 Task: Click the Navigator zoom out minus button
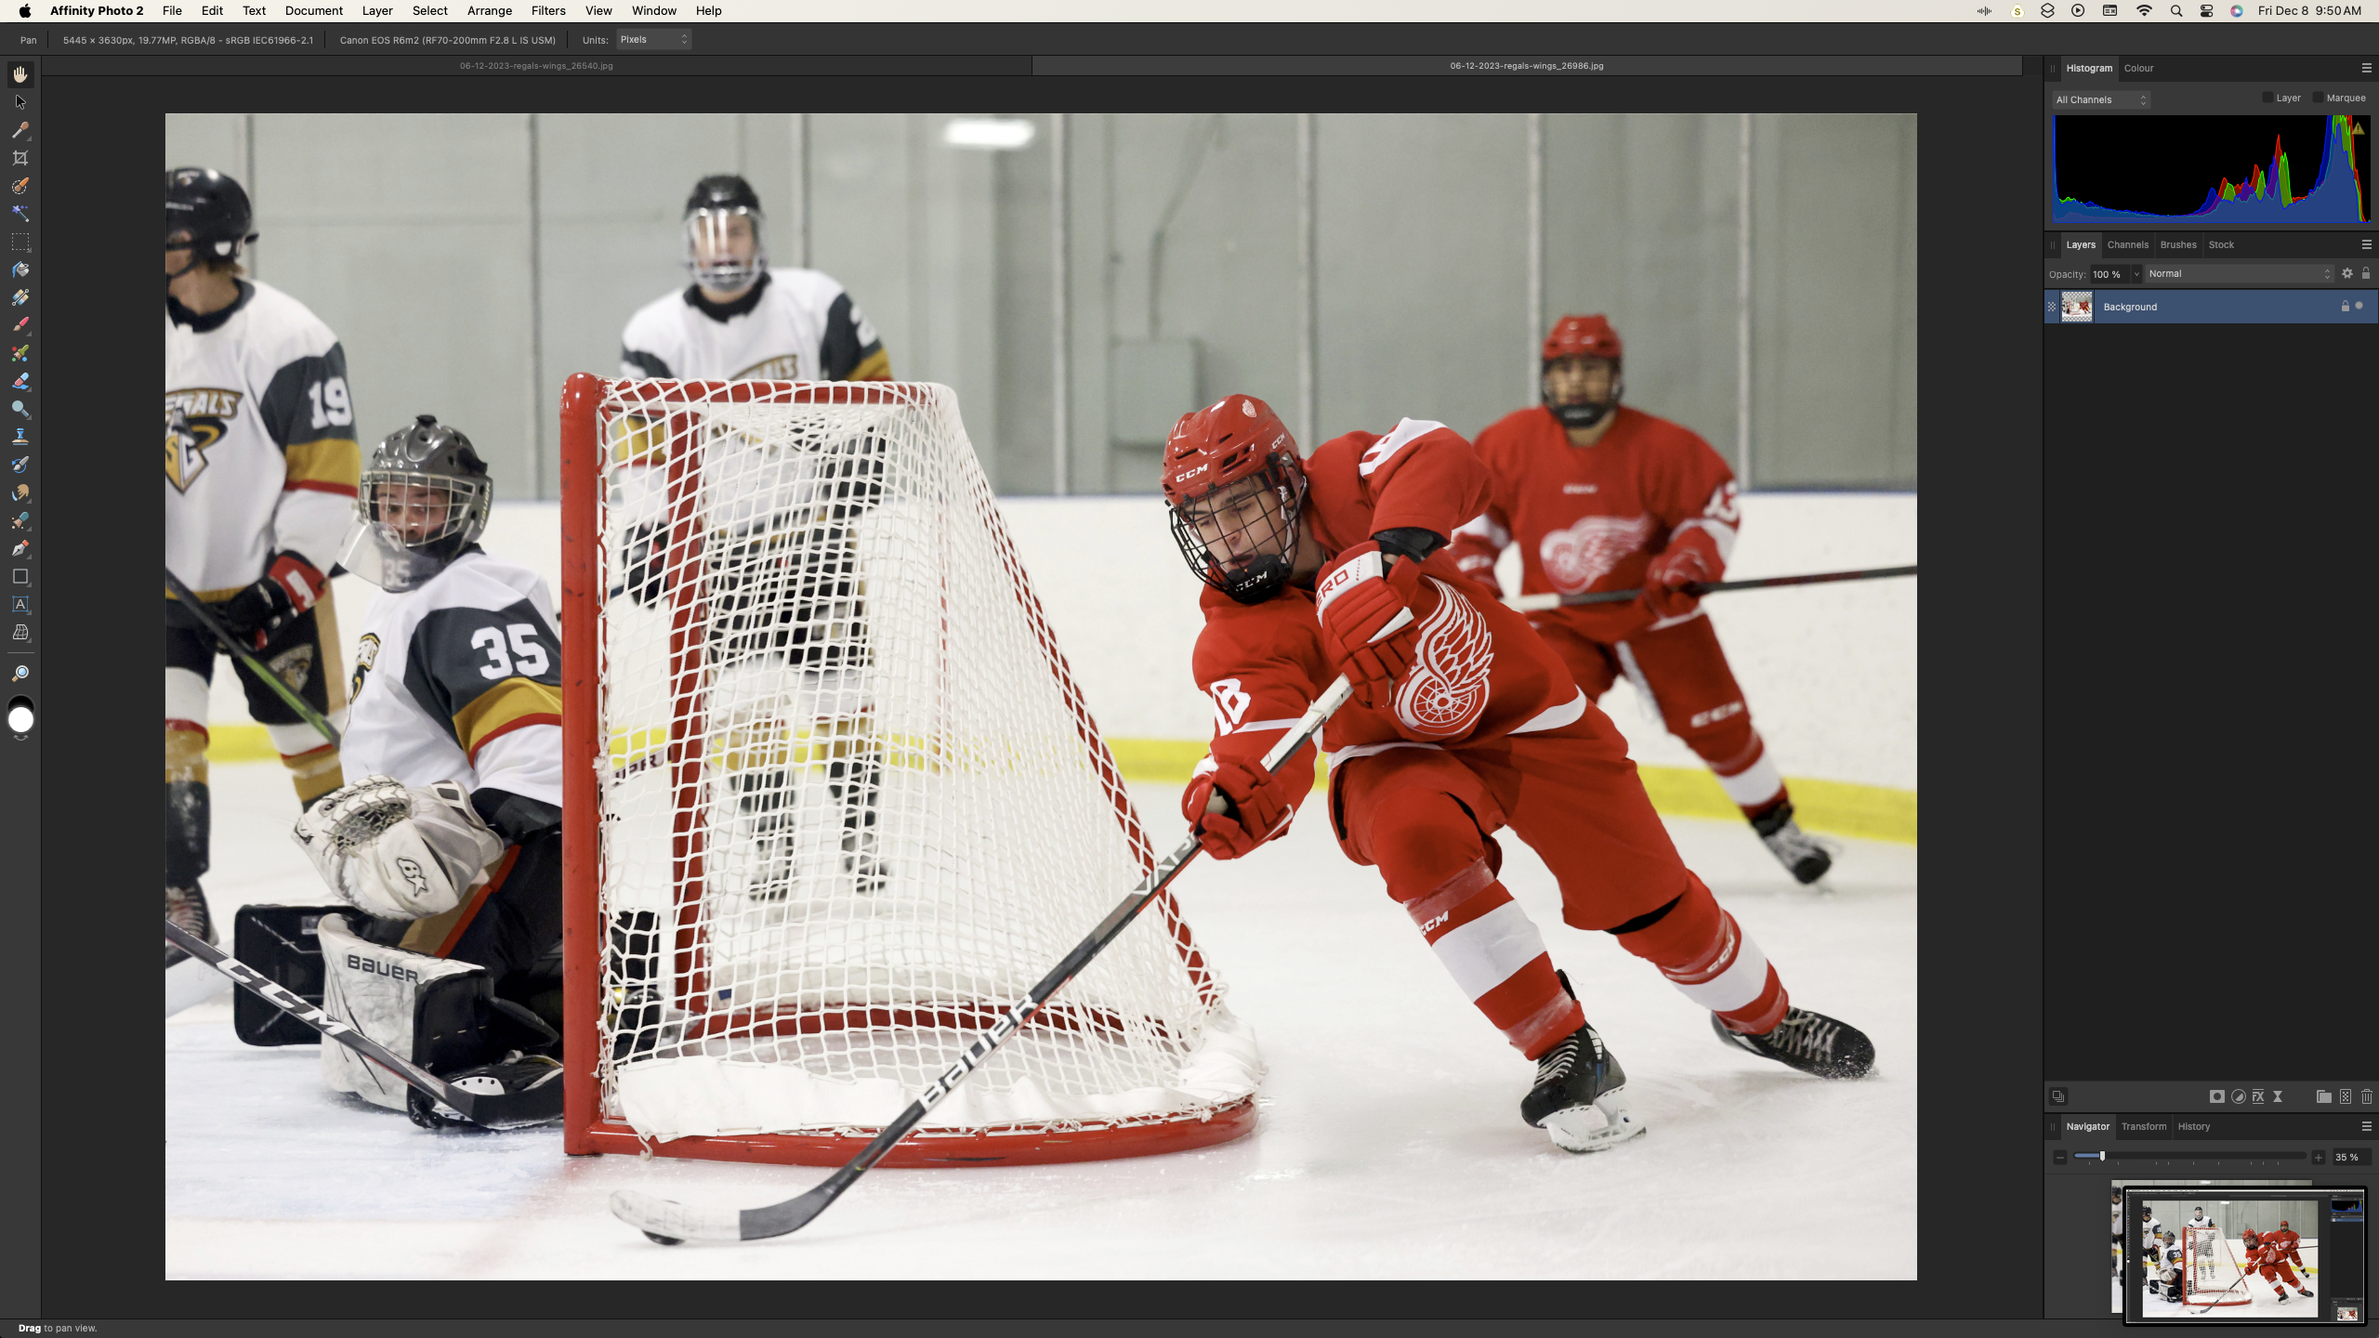[x=2060, y=1157]
